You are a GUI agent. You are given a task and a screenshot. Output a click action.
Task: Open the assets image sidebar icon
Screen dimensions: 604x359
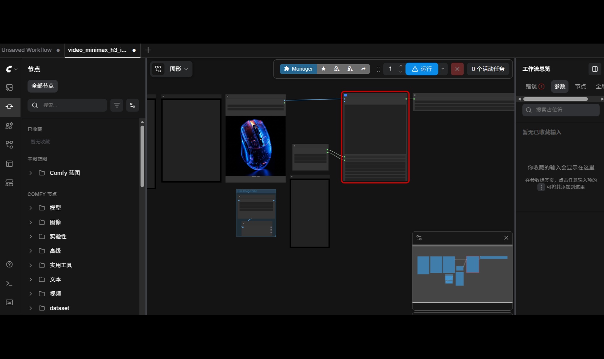click(10, 87)
